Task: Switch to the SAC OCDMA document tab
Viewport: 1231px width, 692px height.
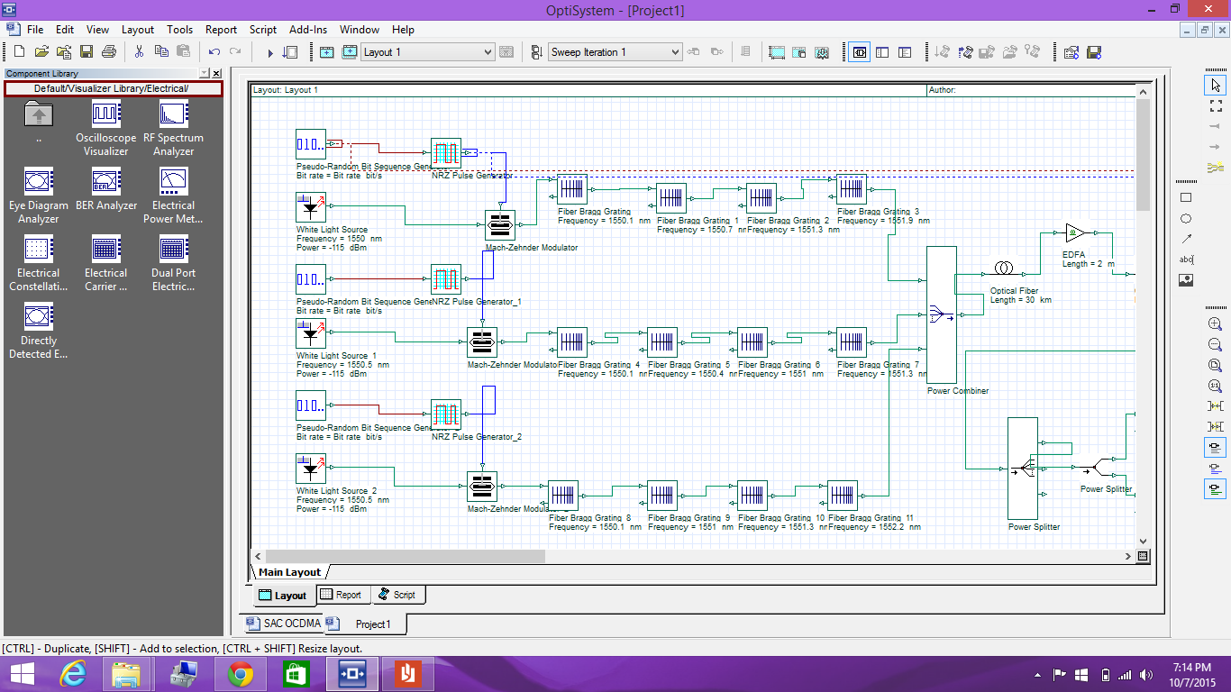Action: point(283,623)
